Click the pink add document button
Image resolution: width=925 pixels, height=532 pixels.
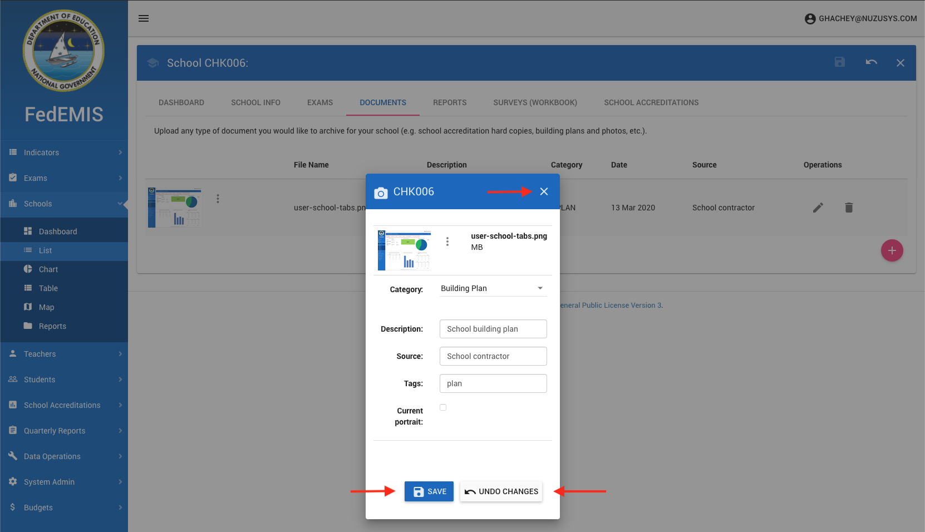tap(892, 250)
